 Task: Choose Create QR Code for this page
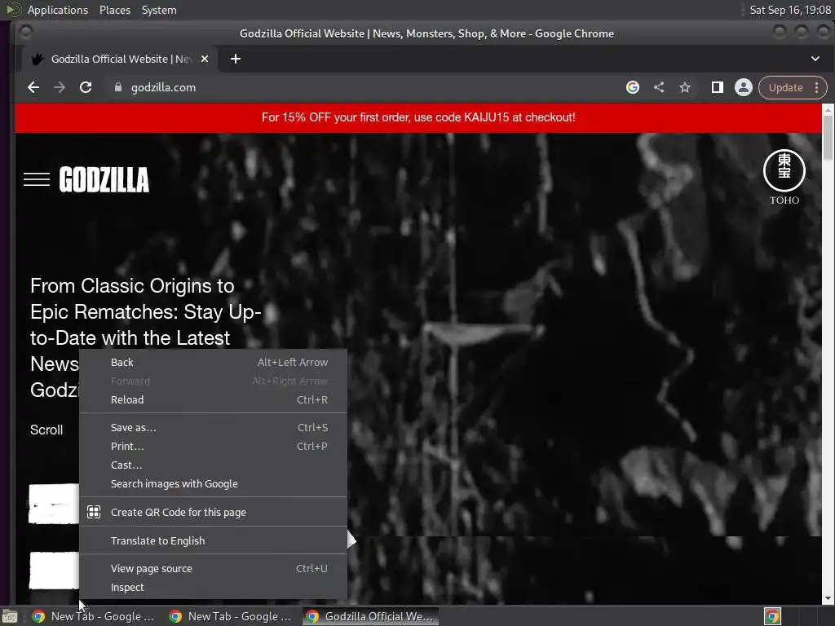tap(213, 512)
